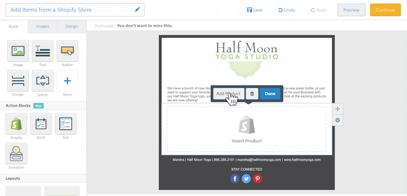Click the Shopify bag Insert Product placeholder
This screenshot has width=407, height=196.
(x=247, y=129)
